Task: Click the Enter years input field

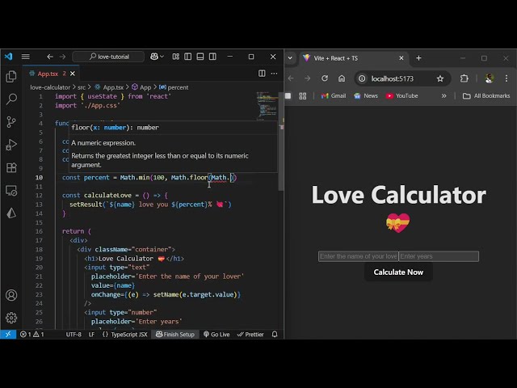Action: (439, 256)
